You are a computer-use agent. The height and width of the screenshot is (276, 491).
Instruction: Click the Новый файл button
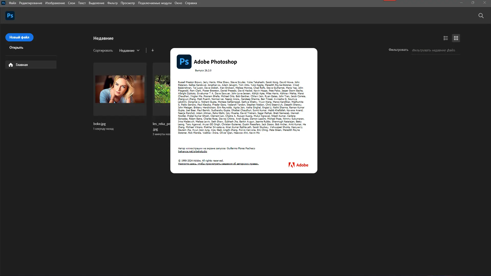pyautogui.click(x=19, y=37)
